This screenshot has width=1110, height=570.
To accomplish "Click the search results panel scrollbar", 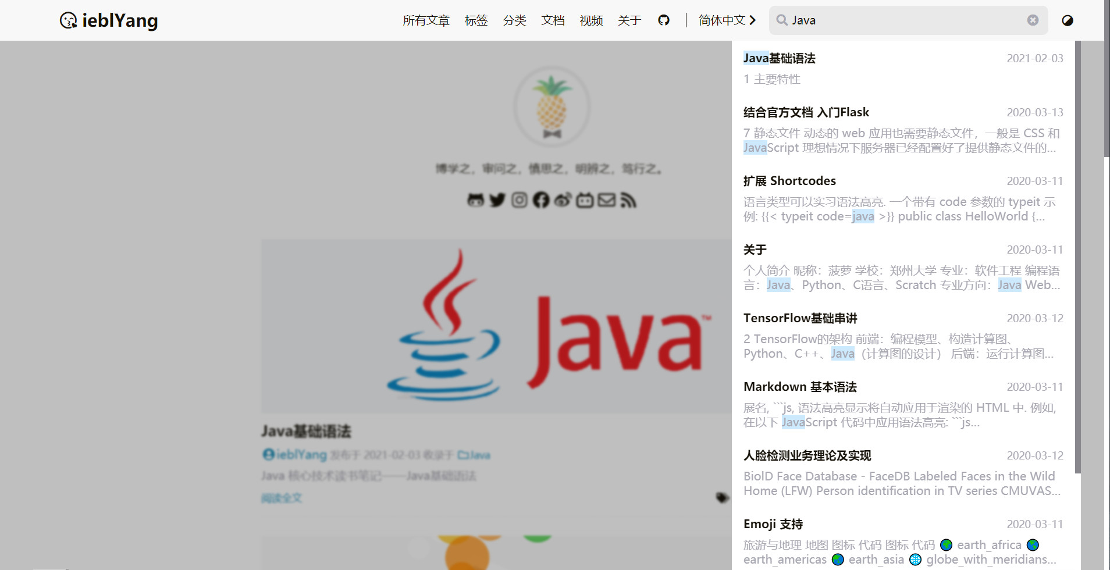I will point(1077,256).
